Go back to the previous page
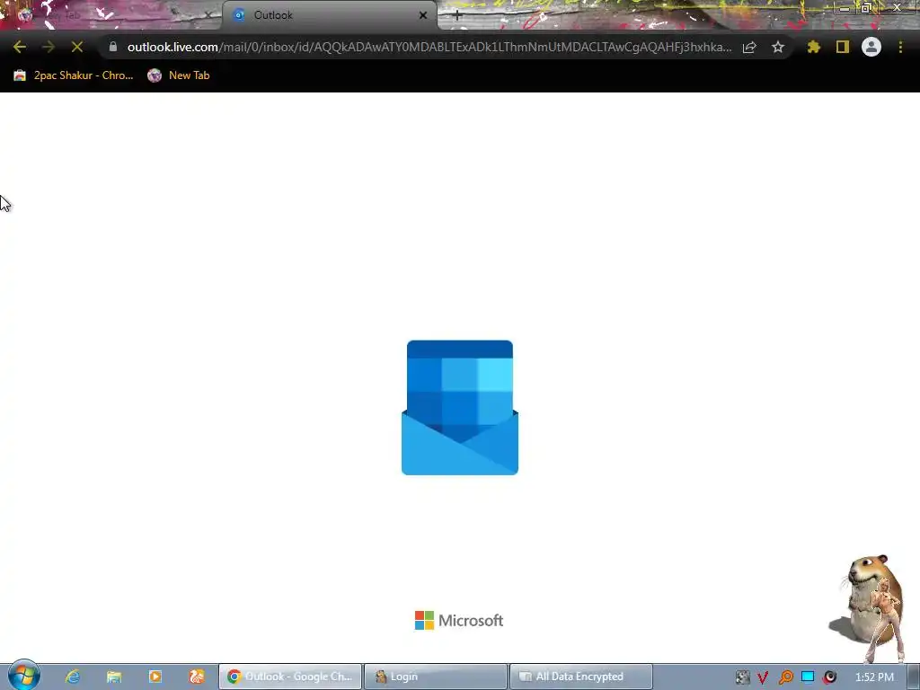This screenshot has height=690, width=920. pyautogui.click(x=20, y=47)
